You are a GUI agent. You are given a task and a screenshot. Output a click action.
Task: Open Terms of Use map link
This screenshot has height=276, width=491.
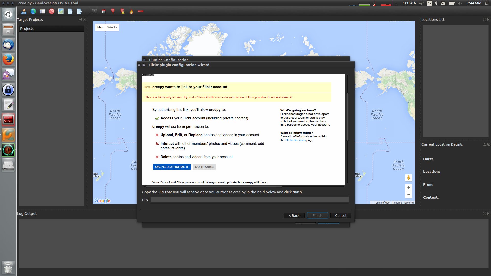pyautogui.click(x=382, y=203)
